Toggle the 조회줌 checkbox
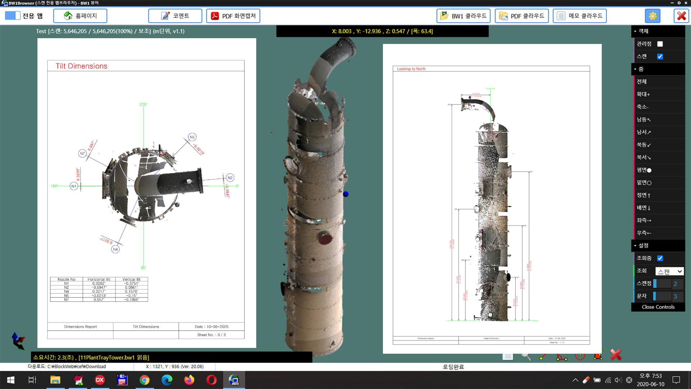 click(660, 258)
